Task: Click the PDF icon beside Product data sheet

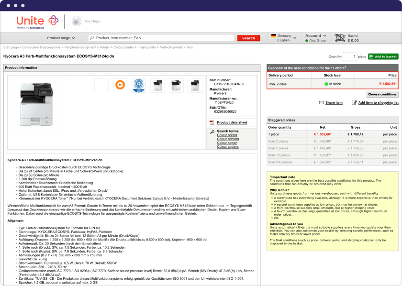Action: [212, 122]
